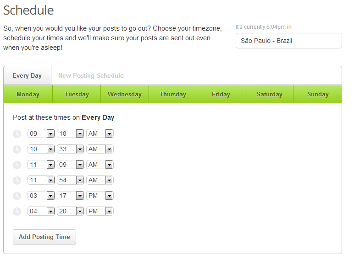Switch to the Every Day tab
Viewport: 354px width, 260px height.
(27, 76)
